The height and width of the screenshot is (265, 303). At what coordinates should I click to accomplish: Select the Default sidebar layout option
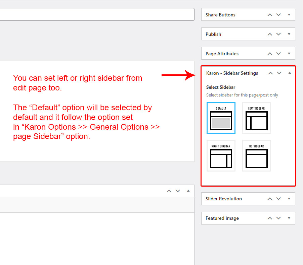click(221, 118)
